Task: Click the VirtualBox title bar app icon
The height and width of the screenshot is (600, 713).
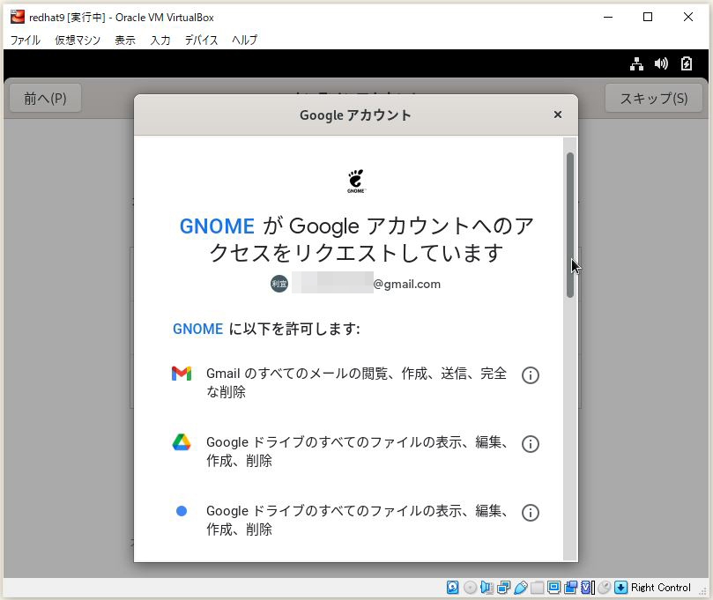Action: point(18,18)
